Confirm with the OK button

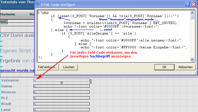(165, 67)
